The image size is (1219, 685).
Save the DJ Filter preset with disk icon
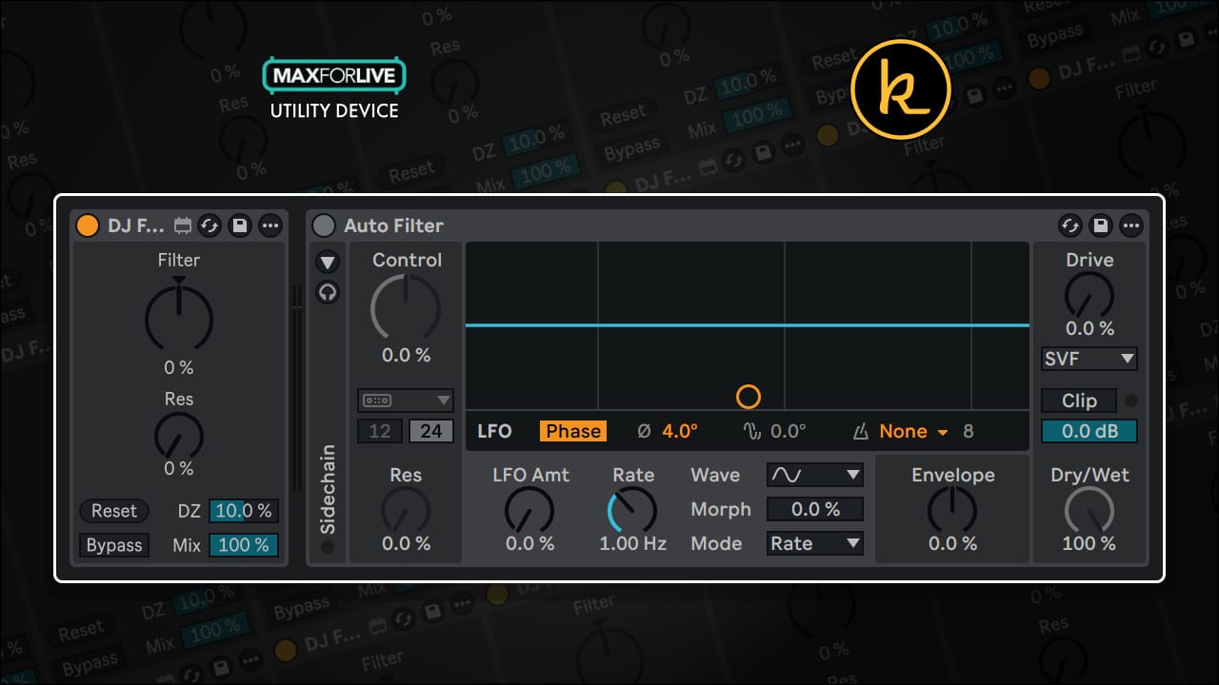pos(240,225)
